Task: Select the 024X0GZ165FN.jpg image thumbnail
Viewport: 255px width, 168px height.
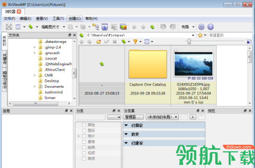Action: tap(193, 64)
